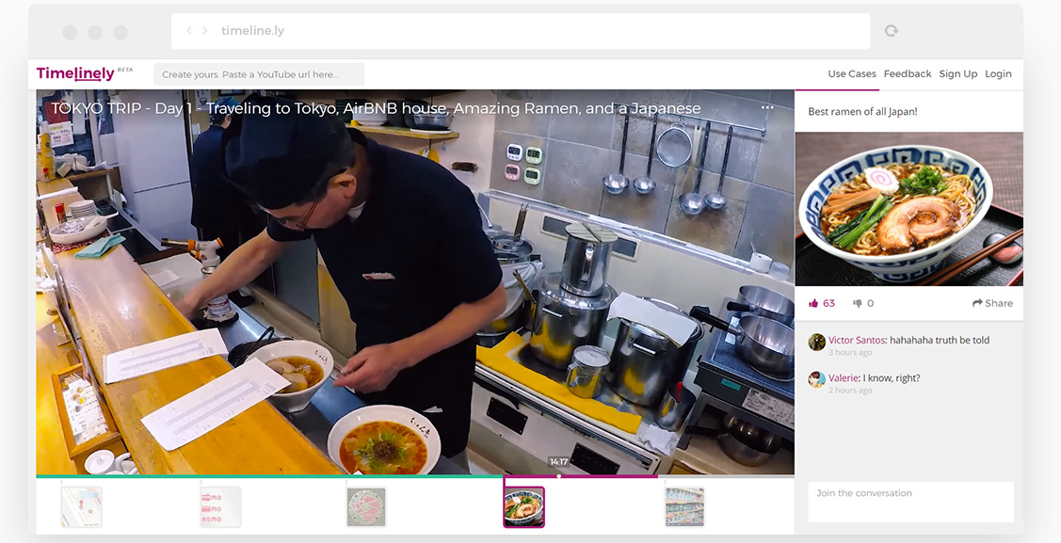Click the 'Best ramen of all Japan!' caption
Viewport: 1061px width, 543px height.
(862, 112)
